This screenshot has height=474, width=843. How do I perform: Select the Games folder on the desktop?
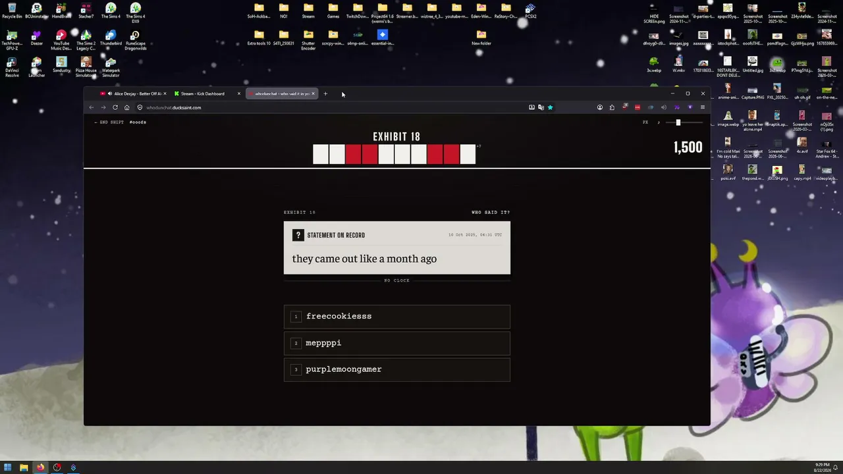pos(333,11)
